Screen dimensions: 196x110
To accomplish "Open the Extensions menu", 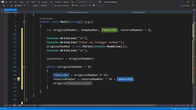I will 58,2.
